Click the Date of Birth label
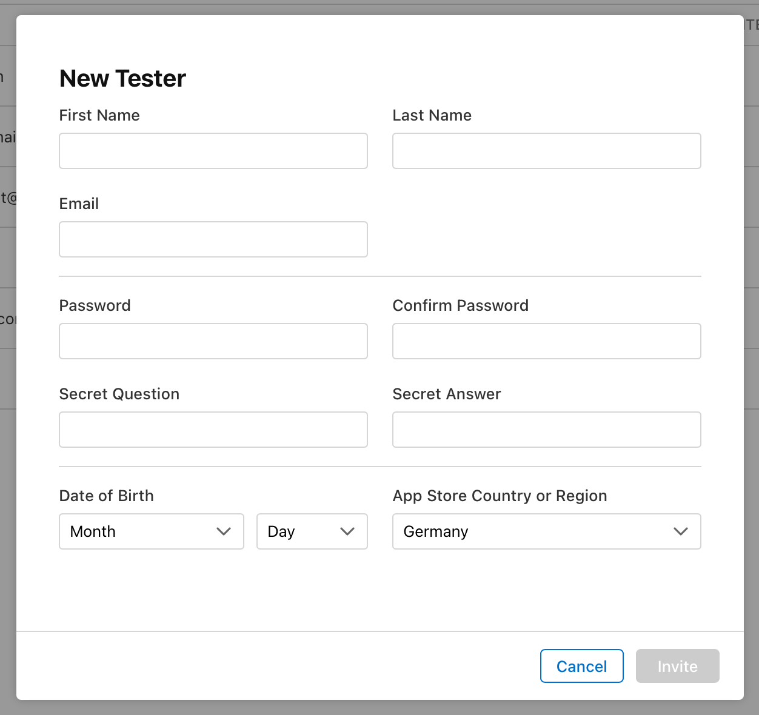This screenshot has height=715, width=759. tap(107, 496)
